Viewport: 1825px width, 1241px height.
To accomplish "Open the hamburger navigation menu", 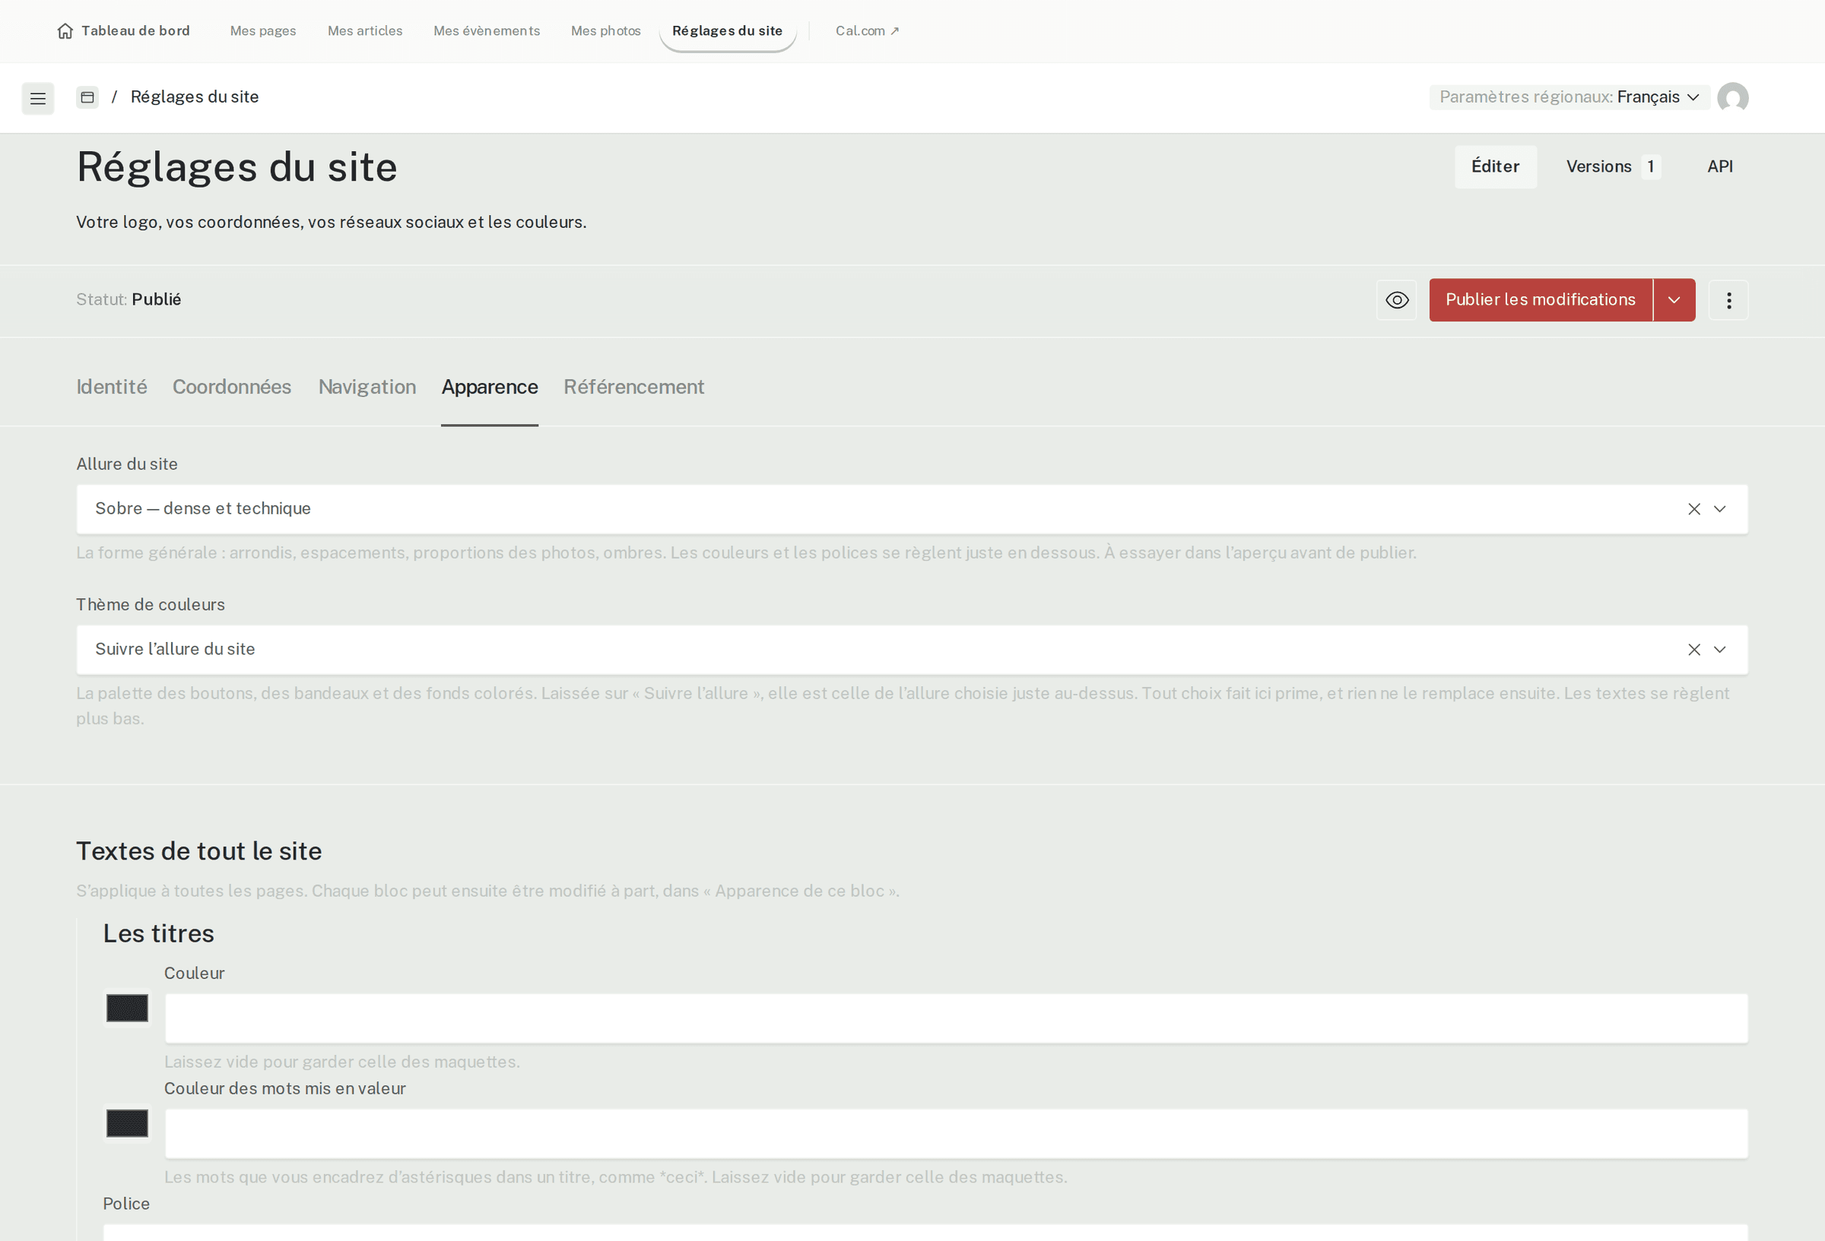I will coord(38,98).
